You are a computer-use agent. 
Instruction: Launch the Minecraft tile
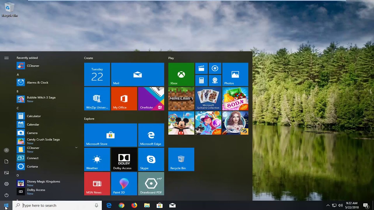point(181,99)
